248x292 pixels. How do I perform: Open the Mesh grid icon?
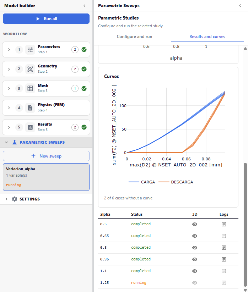(x=30, y=88)
